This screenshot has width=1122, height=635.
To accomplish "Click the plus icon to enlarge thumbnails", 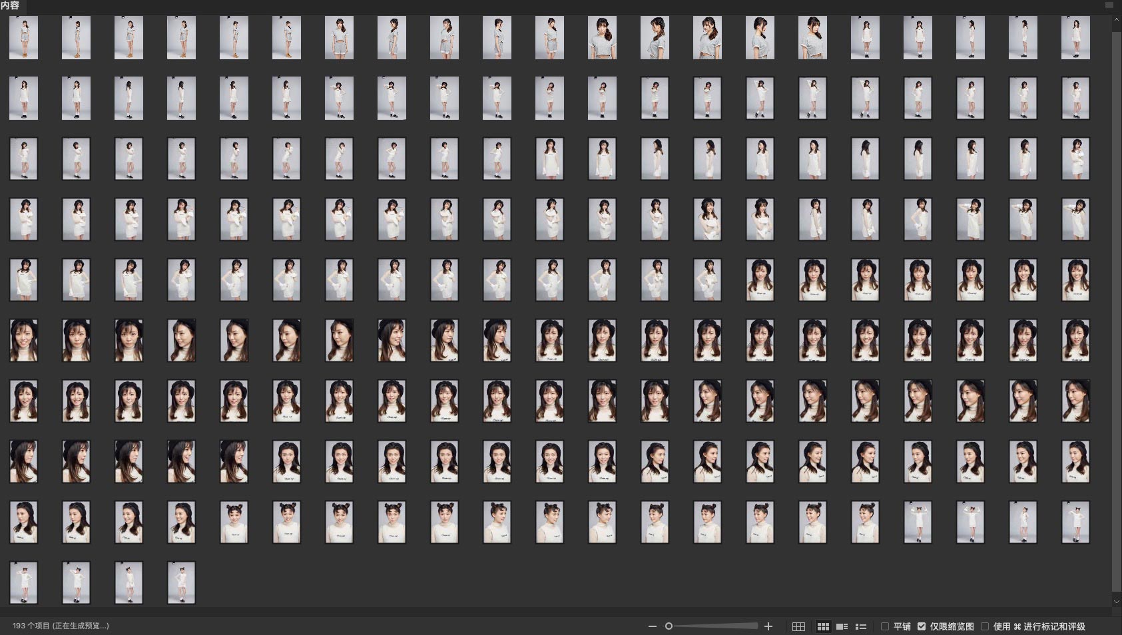I will click(768, 626).
